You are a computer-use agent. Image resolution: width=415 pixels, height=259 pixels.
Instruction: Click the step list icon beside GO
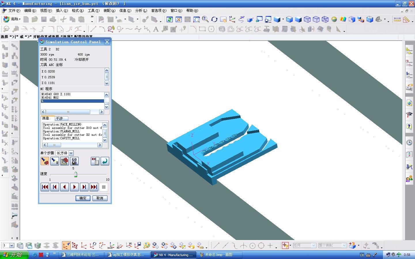pyautogui.click(x=95, y=161)
